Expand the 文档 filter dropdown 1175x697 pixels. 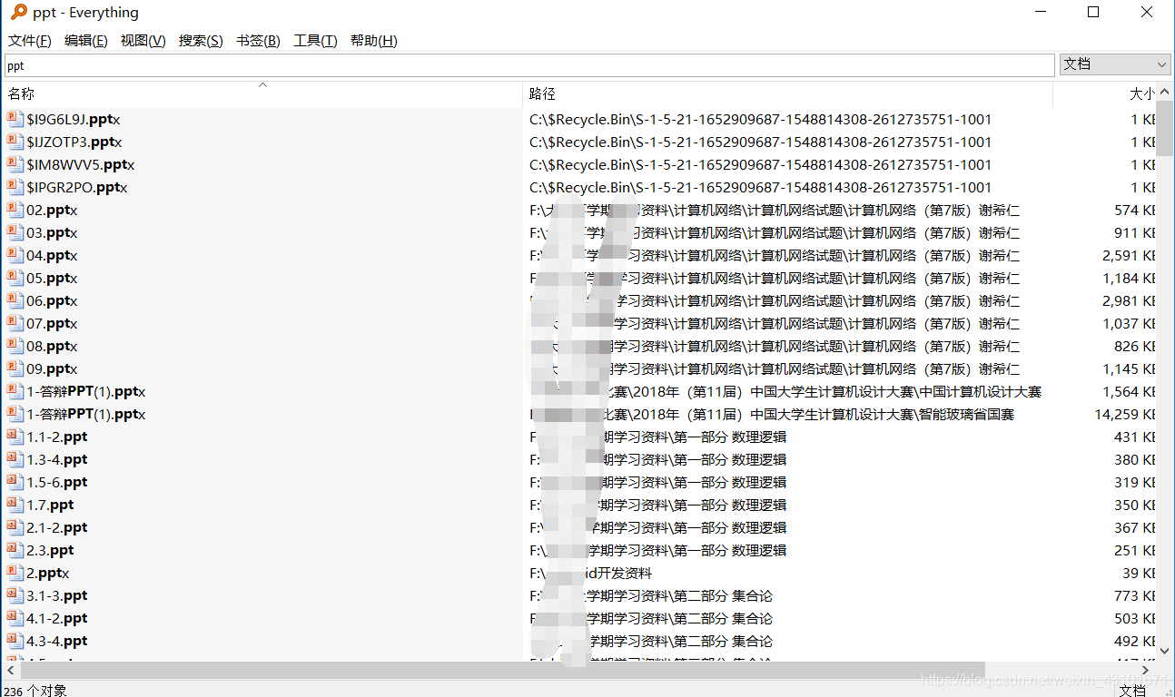1115,64
